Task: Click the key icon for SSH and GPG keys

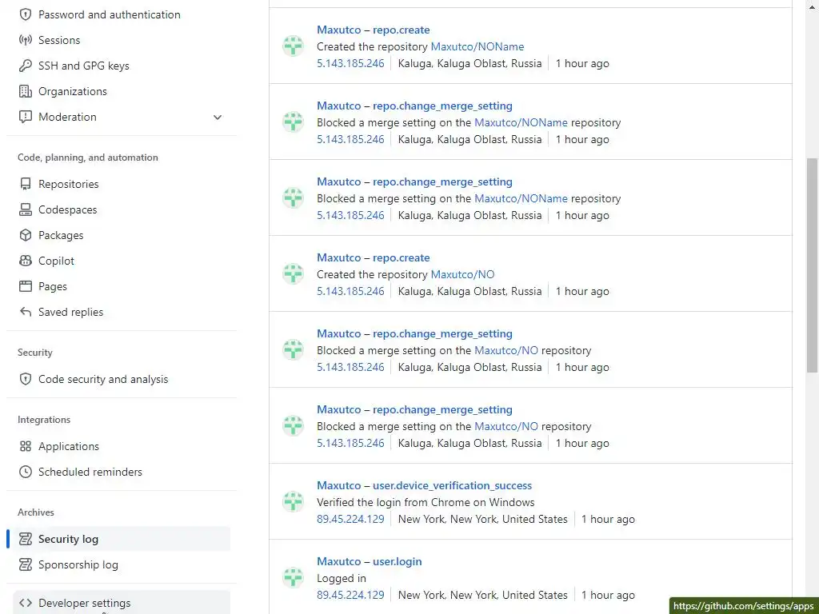Action: [25, 66]
